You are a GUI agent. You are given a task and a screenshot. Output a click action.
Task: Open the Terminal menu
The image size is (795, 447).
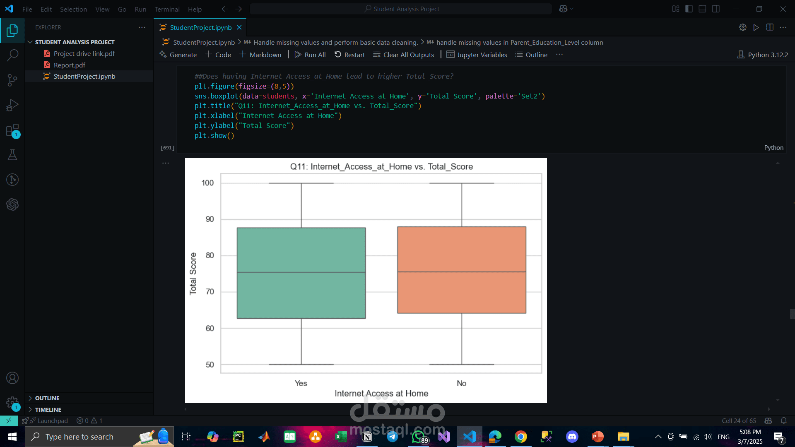(x=167, y=9)
